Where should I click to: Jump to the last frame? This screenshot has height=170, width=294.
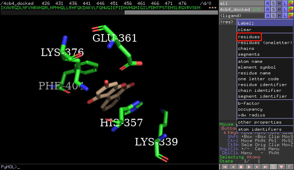[x=265, y=167]
